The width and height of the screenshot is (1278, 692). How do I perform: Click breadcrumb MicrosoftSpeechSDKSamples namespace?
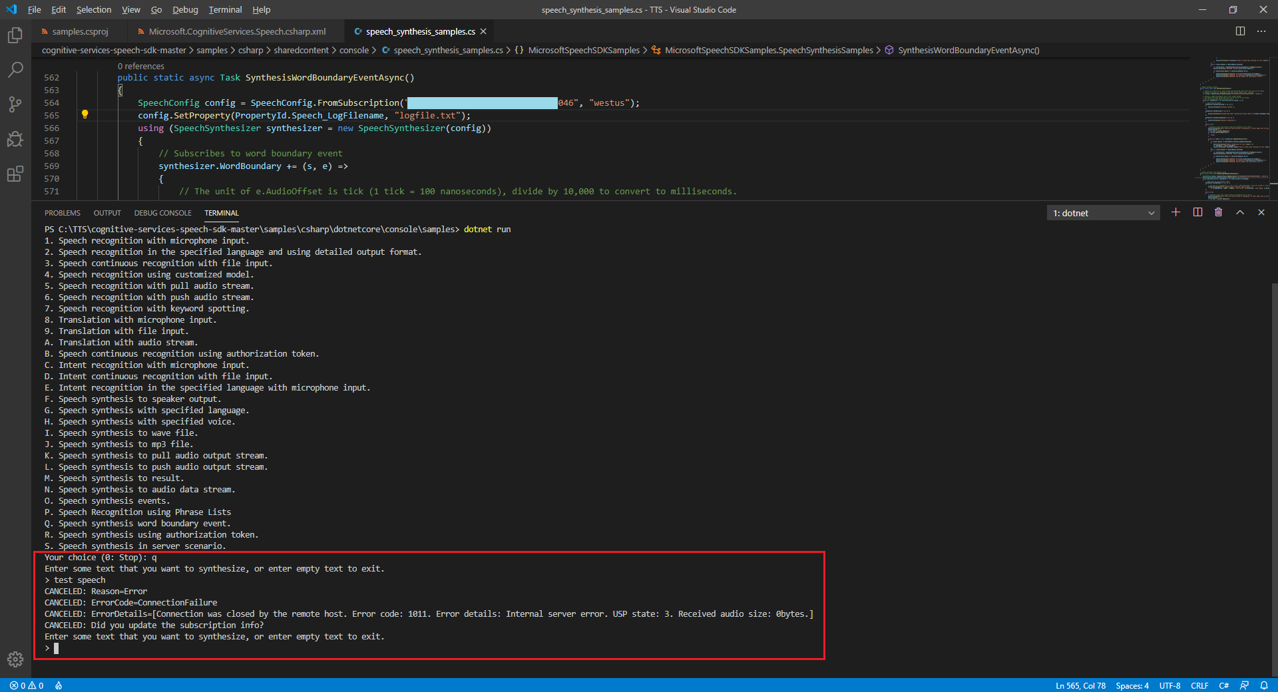577,50
